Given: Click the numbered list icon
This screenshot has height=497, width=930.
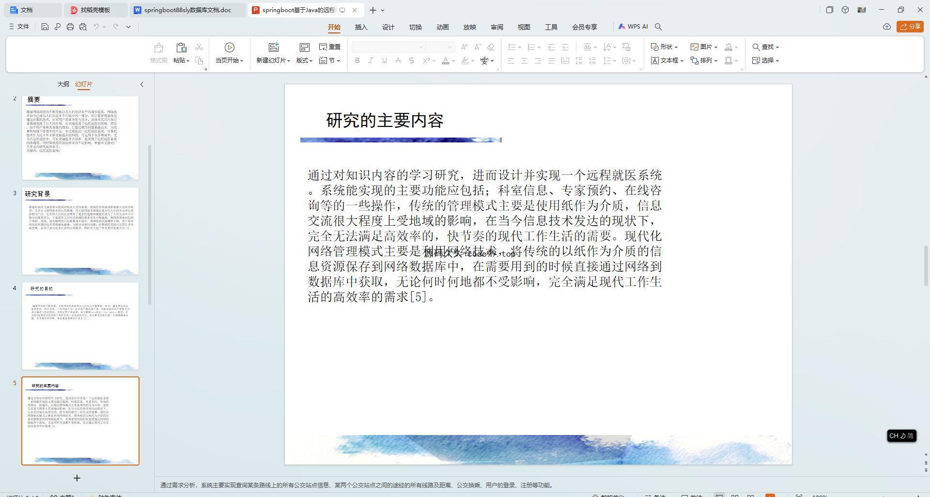Looking at the screenshot, I should coord(531,47).
